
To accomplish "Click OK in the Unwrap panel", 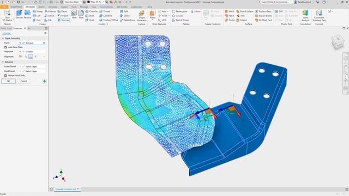I will [x=9, y=81].
